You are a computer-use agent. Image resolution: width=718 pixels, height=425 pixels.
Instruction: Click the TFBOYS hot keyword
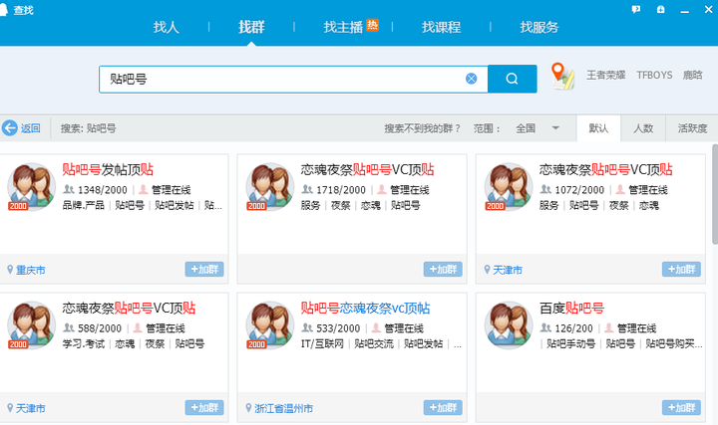pyautogui.click(x=654, y=75)
